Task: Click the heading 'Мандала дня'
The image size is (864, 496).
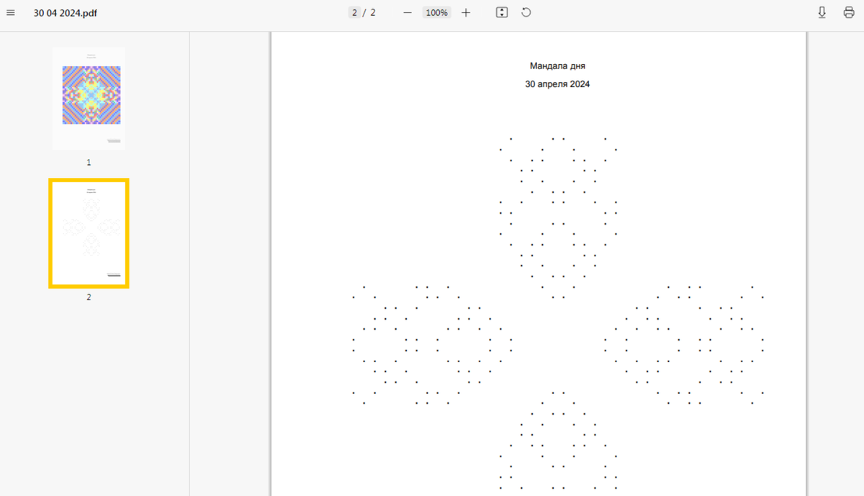Action: (557, 66)
